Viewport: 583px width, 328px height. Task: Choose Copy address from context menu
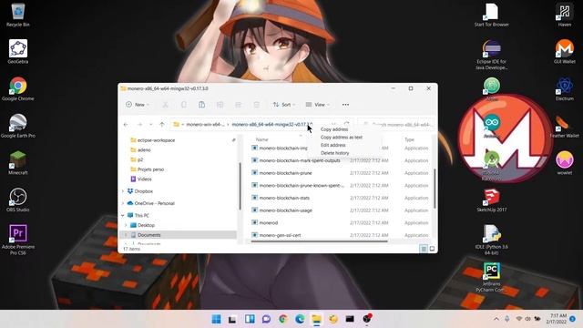click(x=334, y=129)
